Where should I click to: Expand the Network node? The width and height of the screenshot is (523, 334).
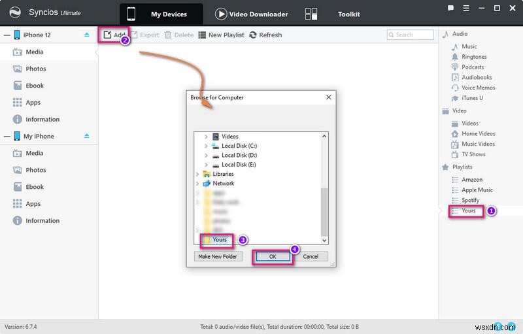[197, 183]
